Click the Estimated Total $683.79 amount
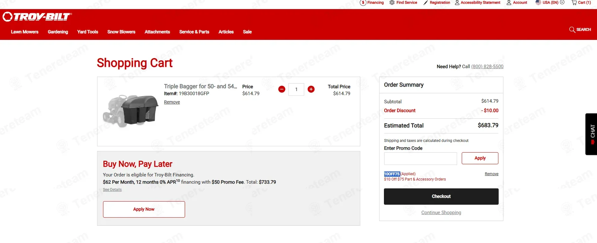Viewport: 597px width, 243px height. (x=488, y=125)
